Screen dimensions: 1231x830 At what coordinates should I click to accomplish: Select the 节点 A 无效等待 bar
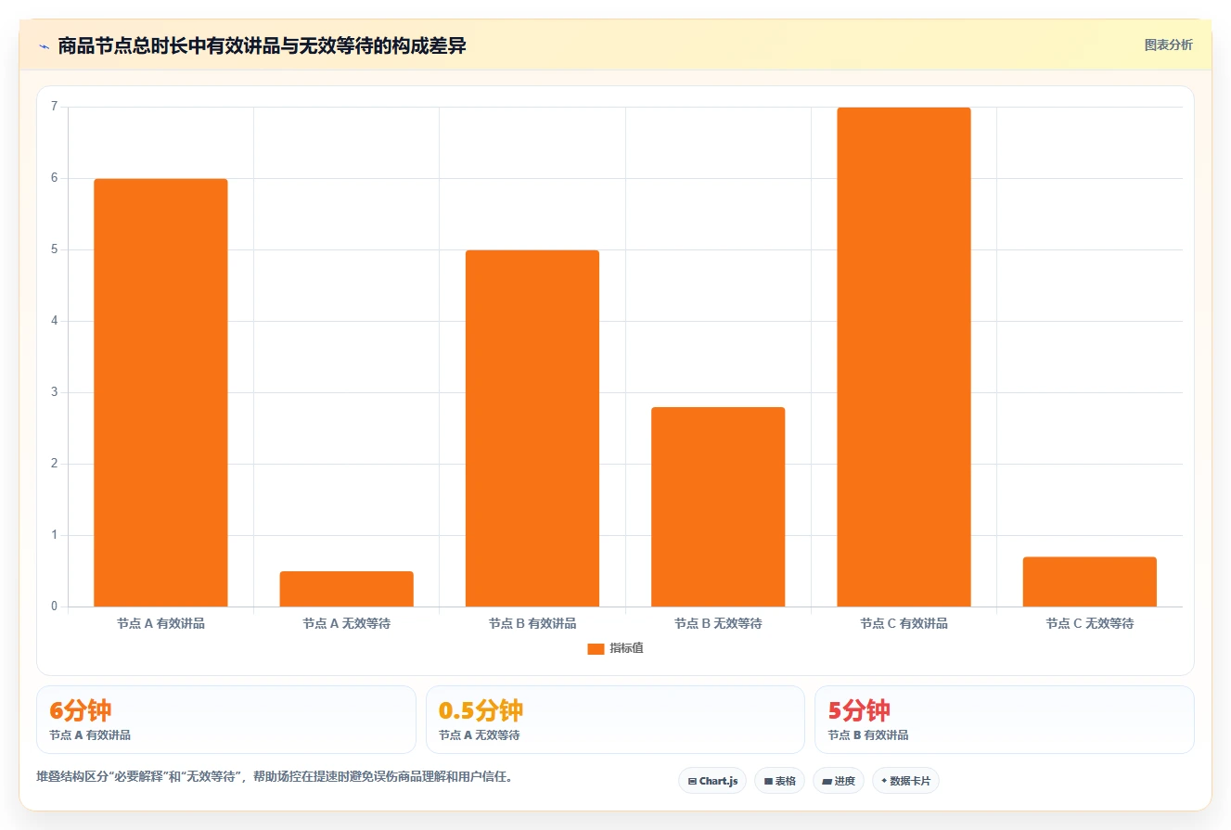(346, 589)
